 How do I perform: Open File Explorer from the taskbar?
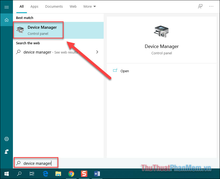[x=58, y=174]
